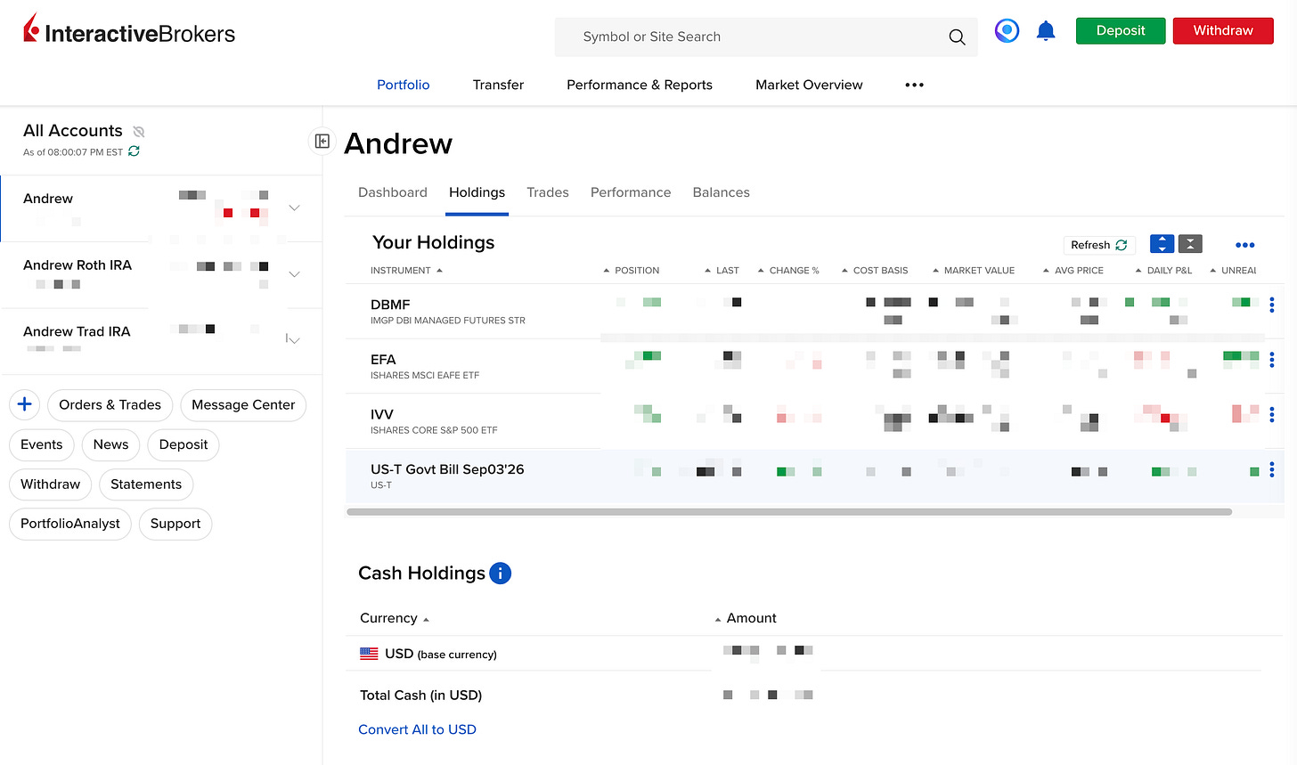Select the EFA iShares MSCI EAFE row
The height and width of the screenshot is (765, 1297).
tap(814, 366)
